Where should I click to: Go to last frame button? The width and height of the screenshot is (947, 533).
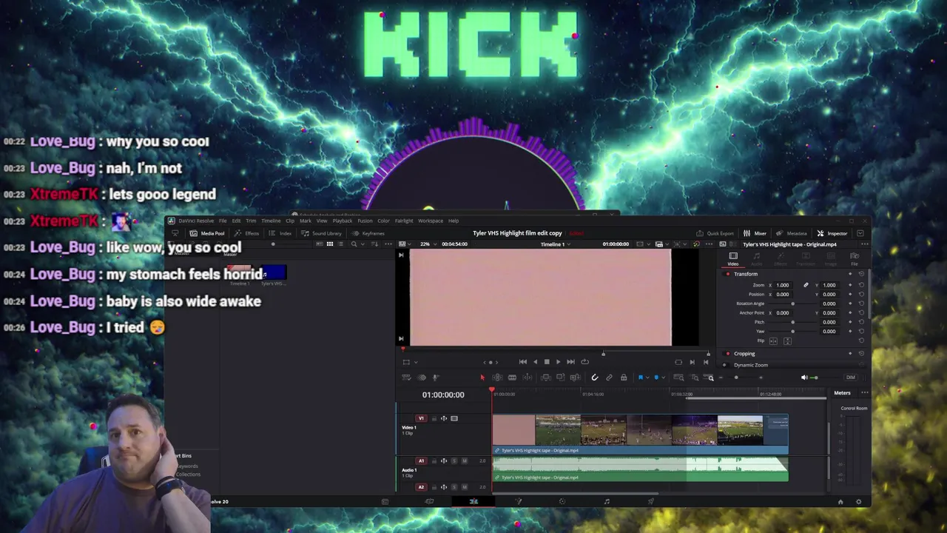[570, 362]
